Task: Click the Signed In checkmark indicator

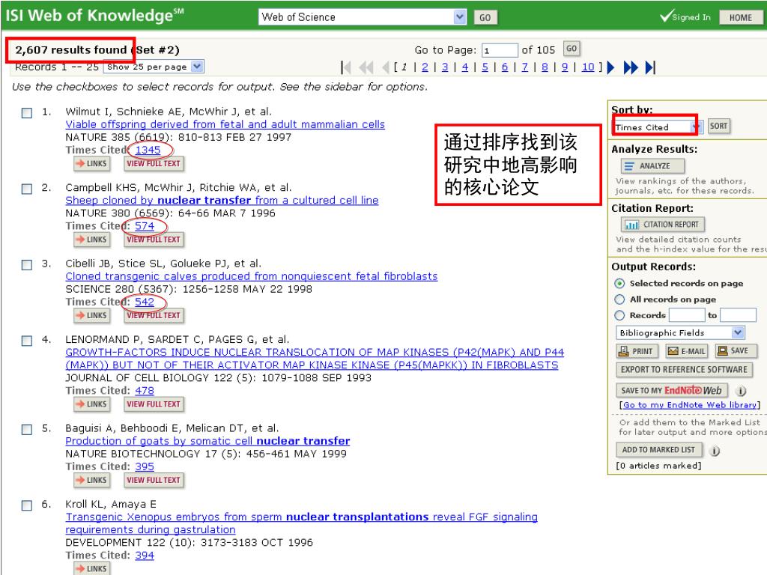Action: coord(685,16)
